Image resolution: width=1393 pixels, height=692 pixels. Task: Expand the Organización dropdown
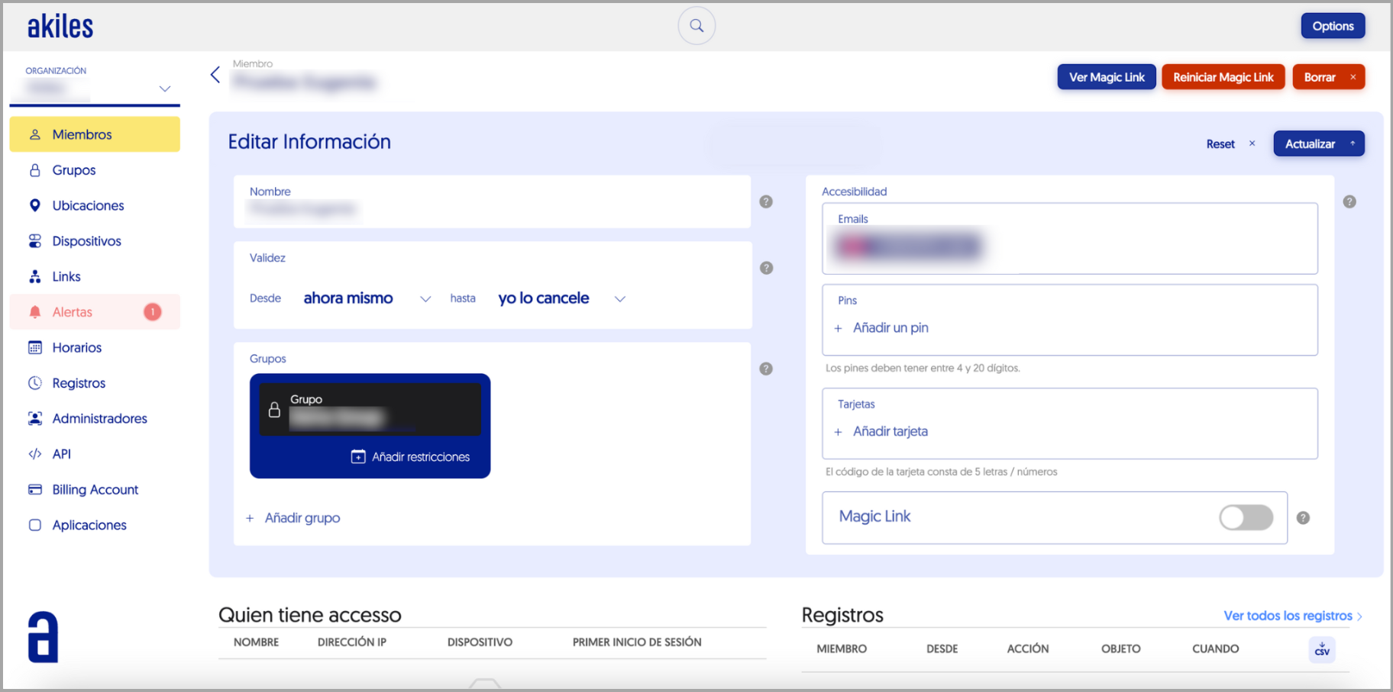pyautogui.click(x=164, y=89)
